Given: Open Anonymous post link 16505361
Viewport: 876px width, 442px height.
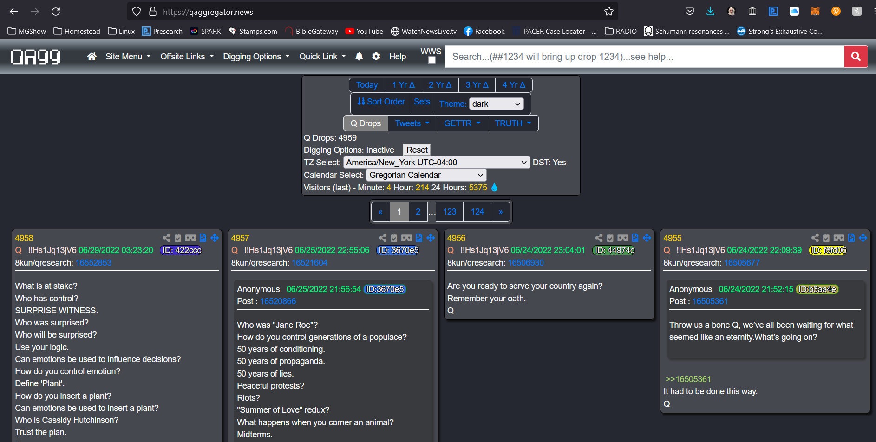Looking at the screenshot, I should click(710, 301).
